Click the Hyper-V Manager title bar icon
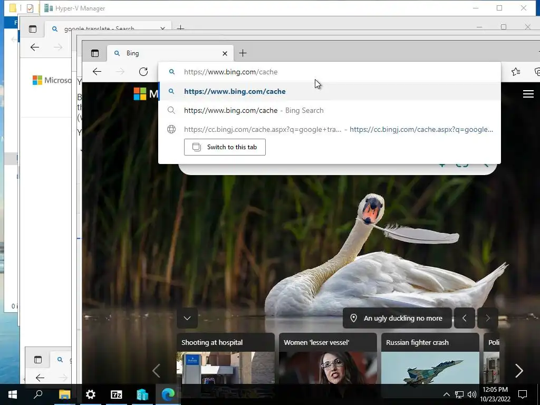Viewport: 540px width, 405px height. point(49,8)
